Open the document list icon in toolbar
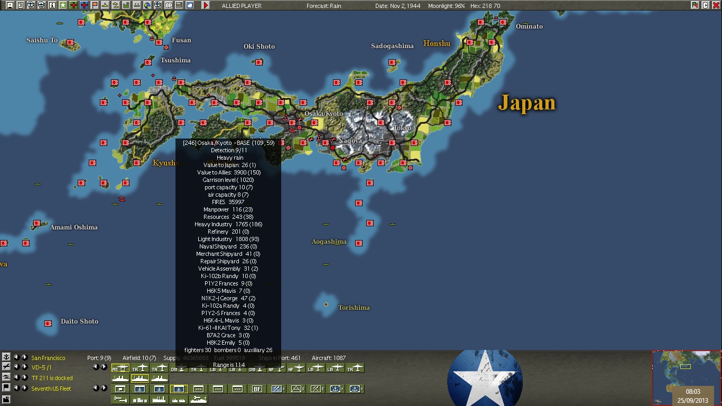The width and height of the screenshot is (722, 406). (20, 5)
